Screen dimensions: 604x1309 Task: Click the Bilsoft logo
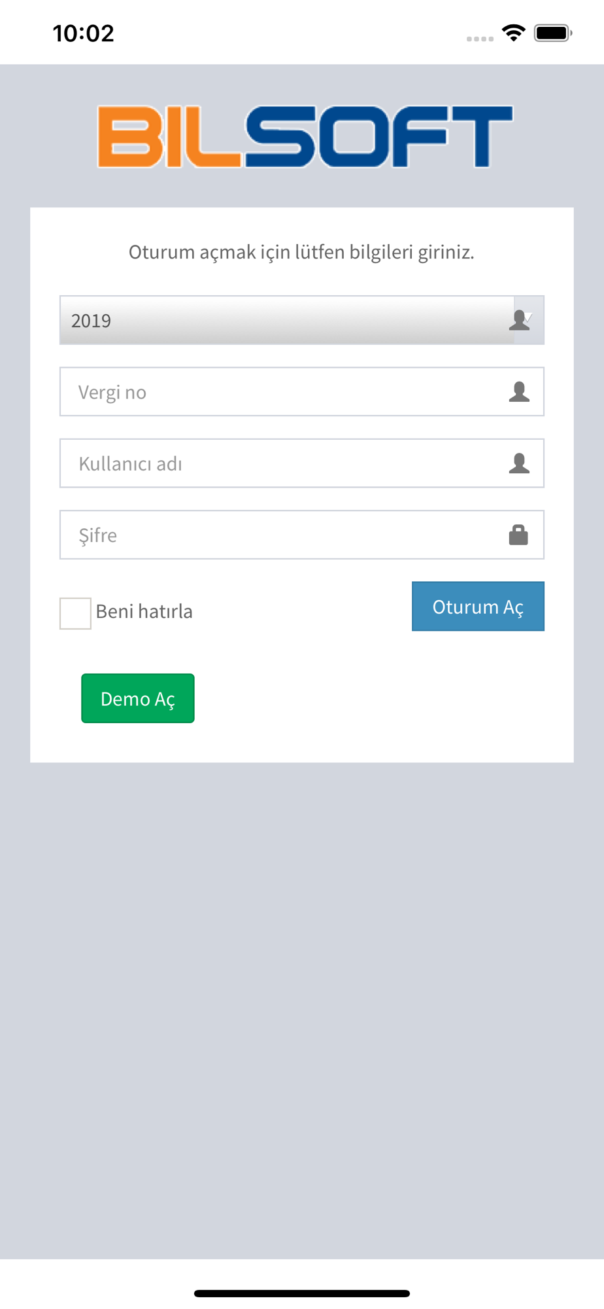tap(305, 136)
